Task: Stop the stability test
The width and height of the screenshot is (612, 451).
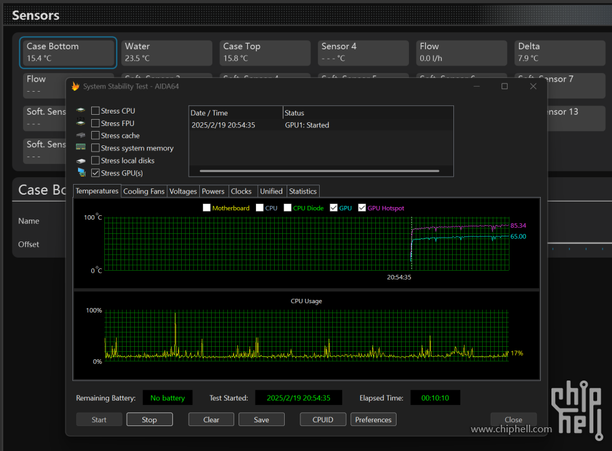Action: coord(149,419)
